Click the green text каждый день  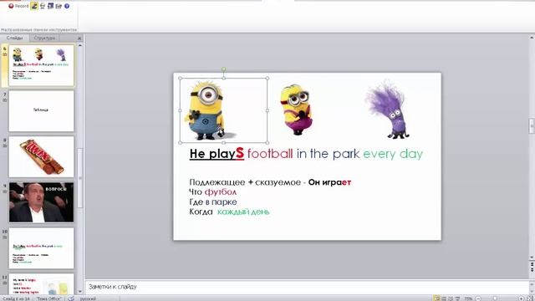(243, 212)
